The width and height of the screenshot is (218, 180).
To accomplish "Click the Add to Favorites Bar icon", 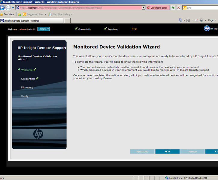I will click(20, 14).
